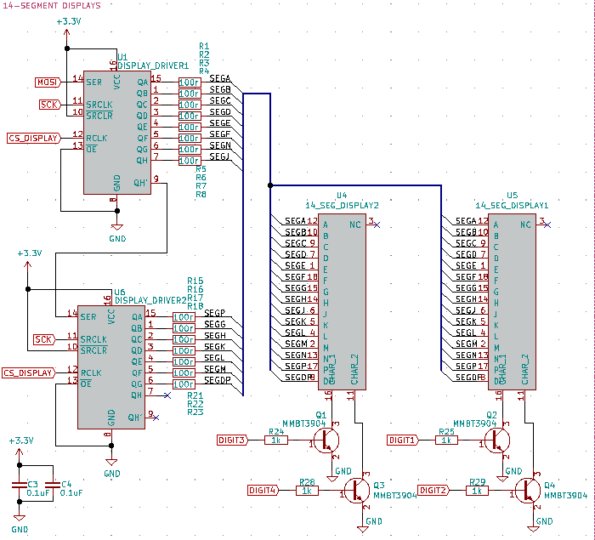The height and width of the screenshot is (540, 595).
Task: Click the Q2 MMBT3904 transistor symbol
Action: point(497,441)
